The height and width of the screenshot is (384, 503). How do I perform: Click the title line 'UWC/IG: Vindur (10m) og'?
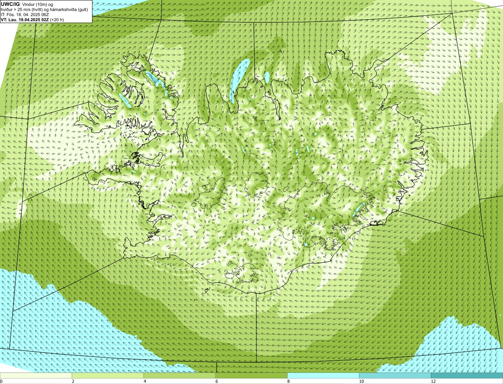pyautogui.click(x=27, y=4)
